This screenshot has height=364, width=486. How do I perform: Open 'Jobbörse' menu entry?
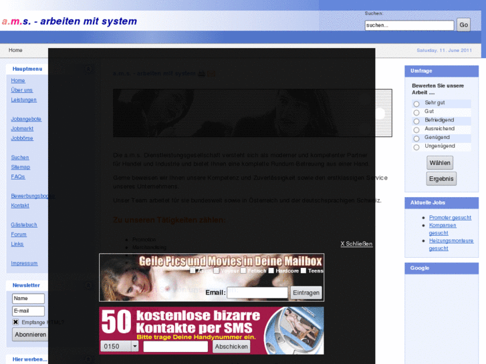[x=22, y=138]
